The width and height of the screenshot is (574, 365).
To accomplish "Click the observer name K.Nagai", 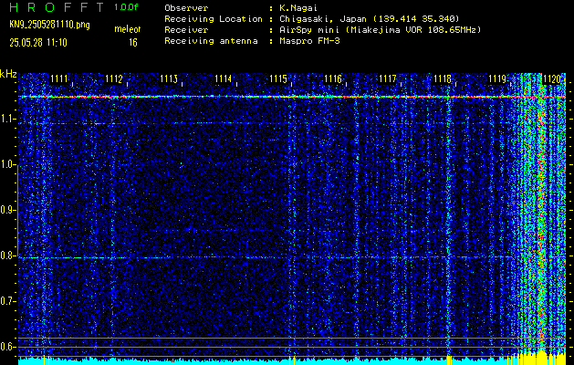I will coord(297,7).
